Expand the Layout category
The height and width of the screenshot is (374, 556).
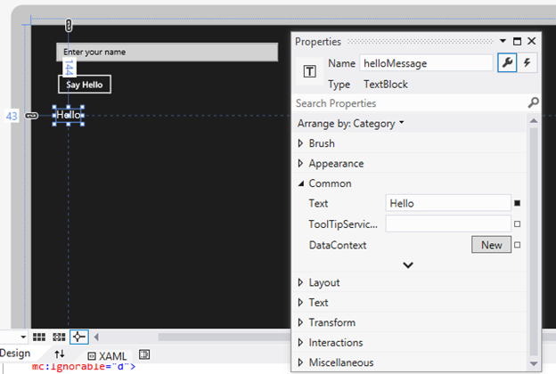pos(300,282)
